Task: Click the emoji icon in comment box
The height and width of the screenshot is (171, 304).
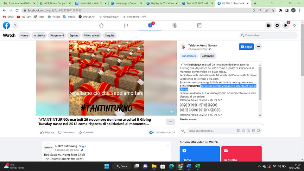Action: pos(244,131)
